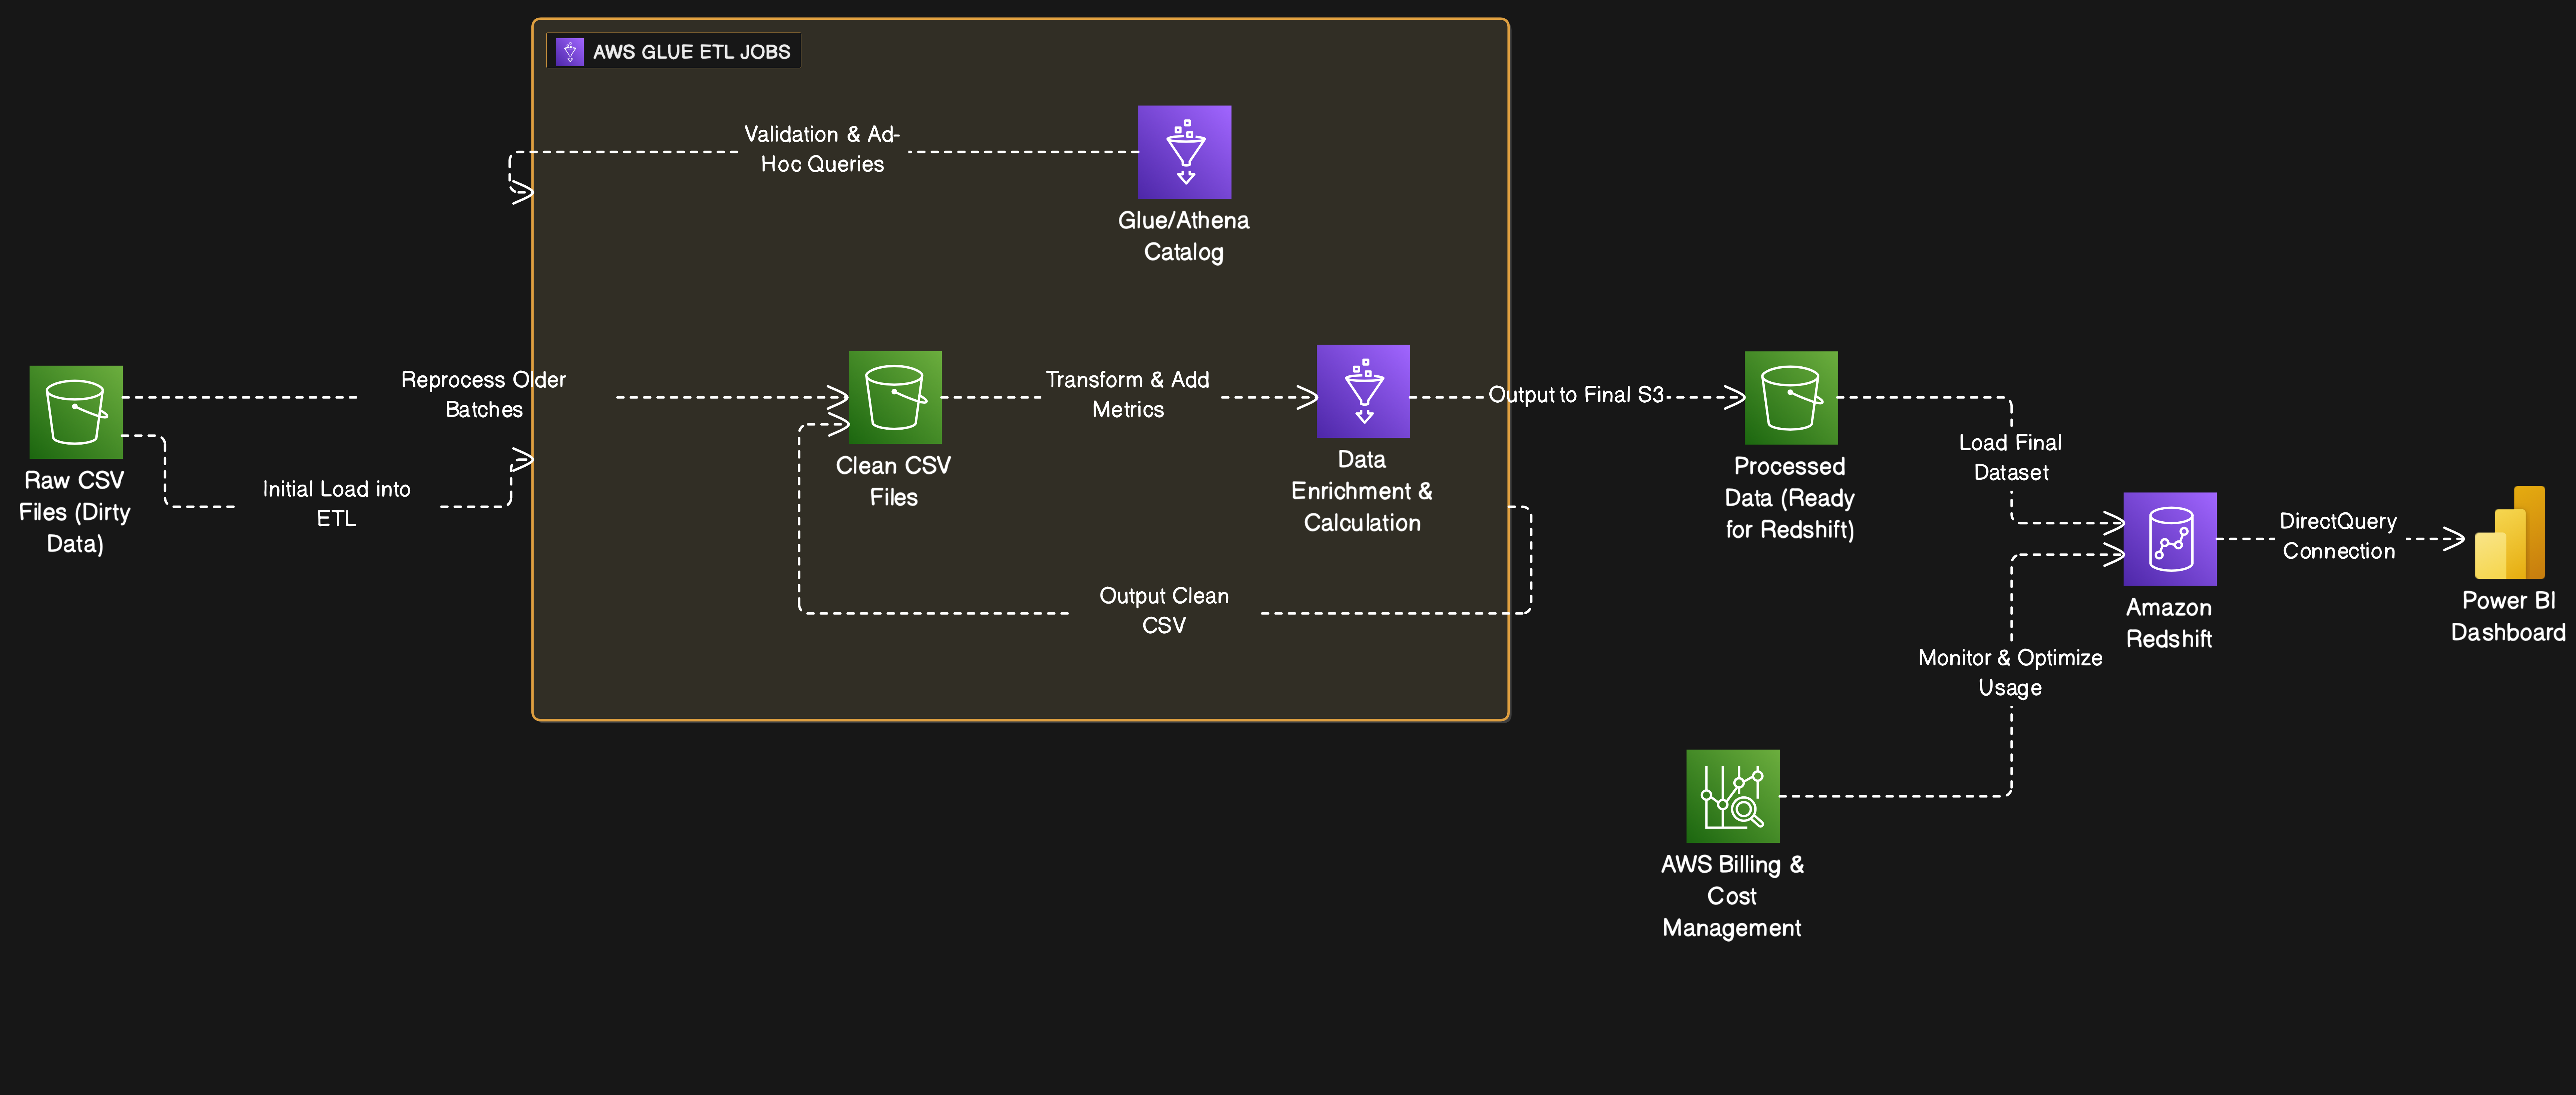Select the AWS GLUE ETL JOBS title label
This screenshot has width=2576, height=1095.
click(692, 52)
